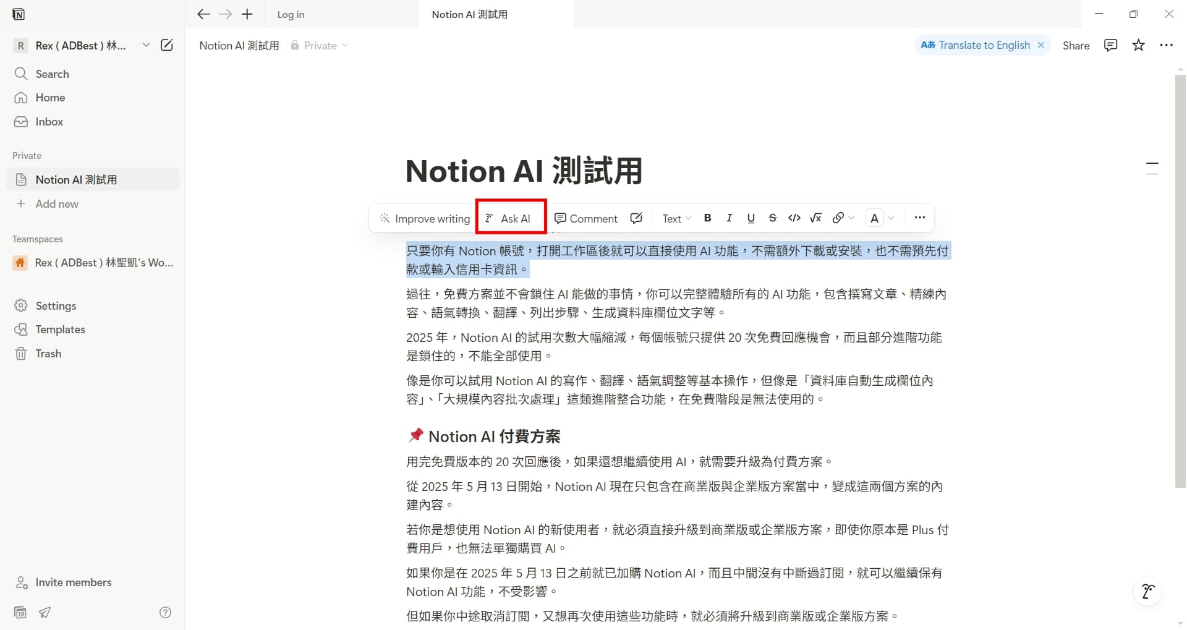
Task: Expand the workspace switcher next to Rex
Action: (x=146, y=45)
